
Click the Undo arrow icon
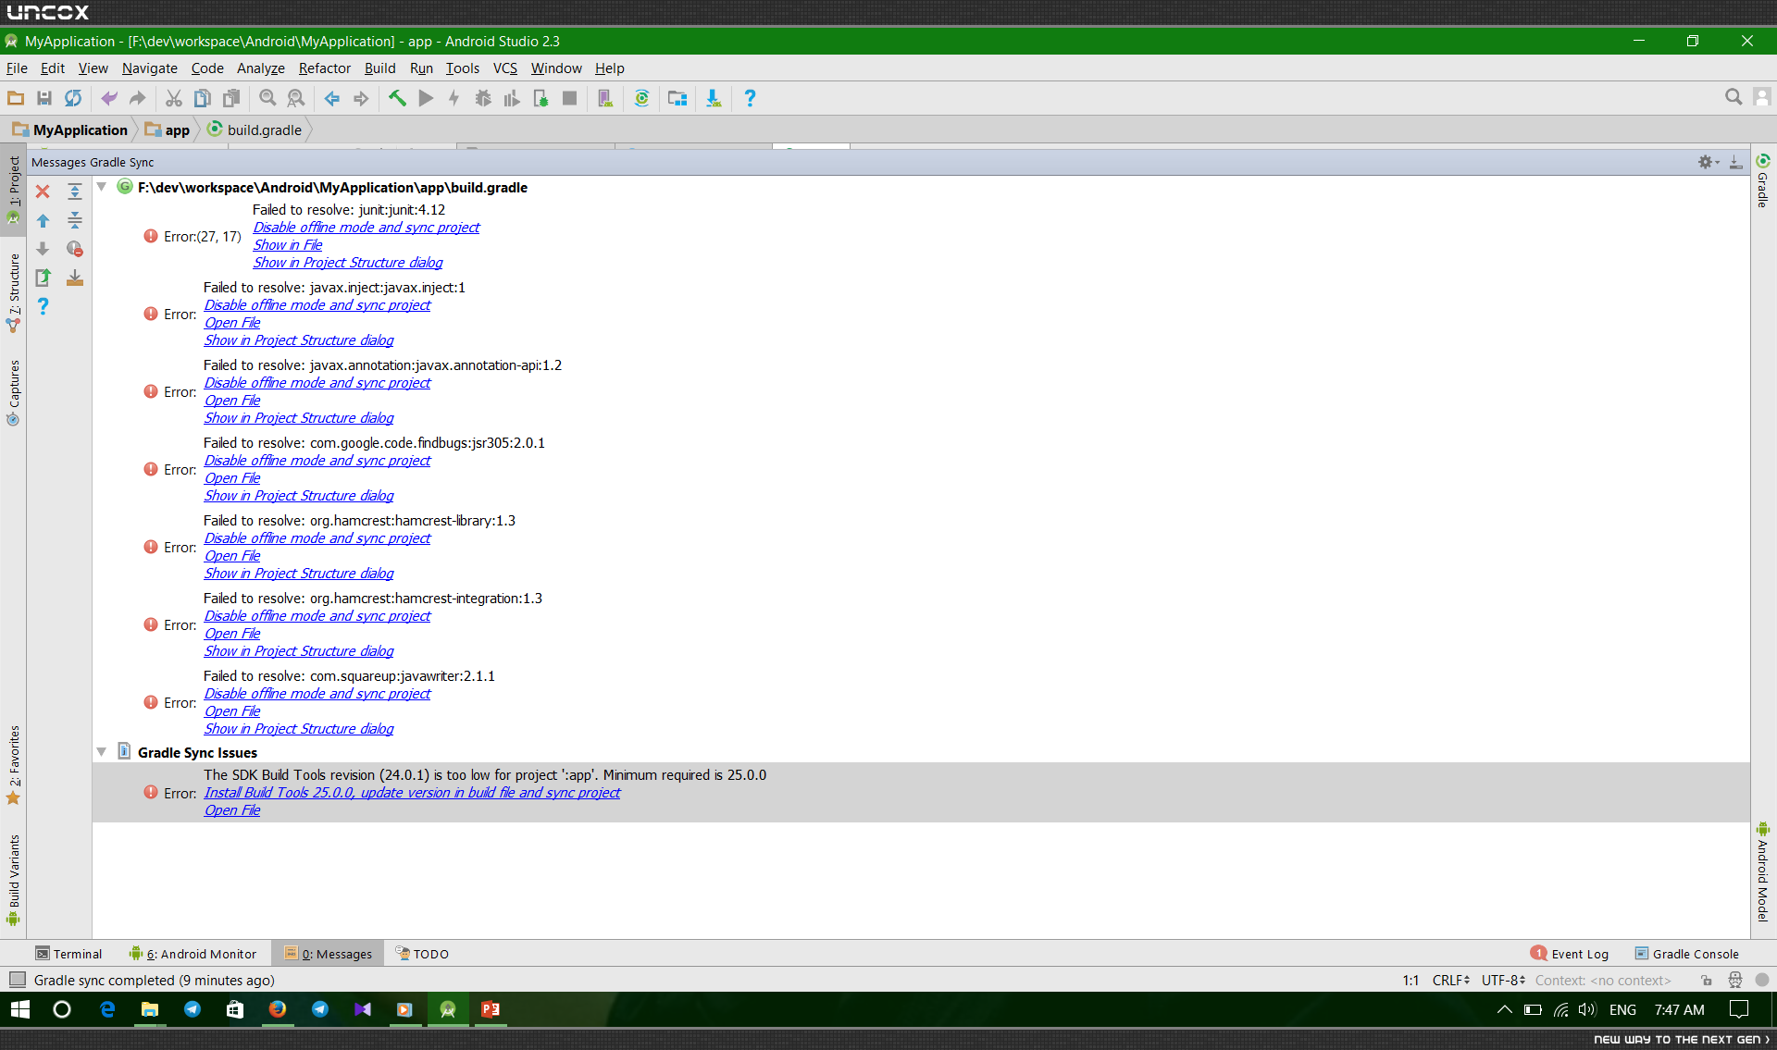click(109, 98)
